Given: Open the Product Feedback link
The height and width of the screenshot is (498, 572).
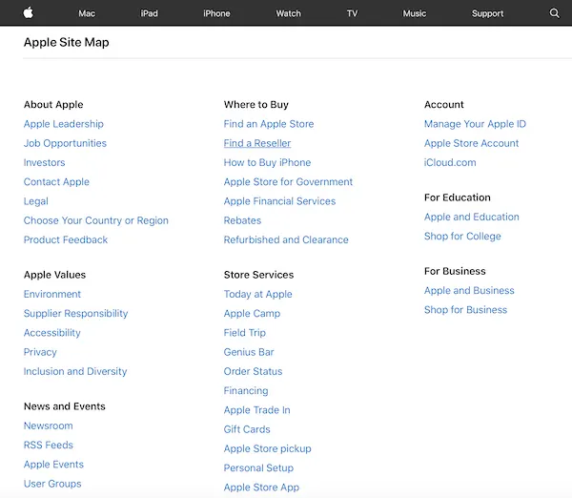Looking at the screenshot, I should 66,239.
